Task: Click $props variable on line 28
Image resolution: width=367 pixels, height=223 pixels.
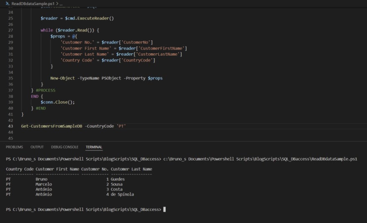Action: [x=58, y=36]
